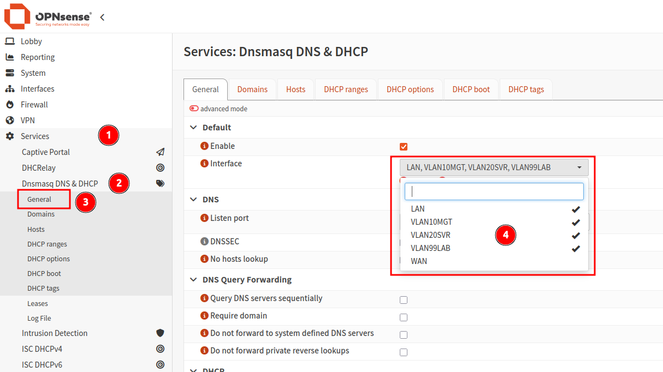This screenshot has height=372, width=663.
Task: Collapse the DNS Query Forwarding section
Action: 193,280
